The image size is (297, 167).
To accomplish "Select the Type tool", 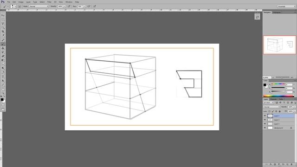I will point(3,77).
